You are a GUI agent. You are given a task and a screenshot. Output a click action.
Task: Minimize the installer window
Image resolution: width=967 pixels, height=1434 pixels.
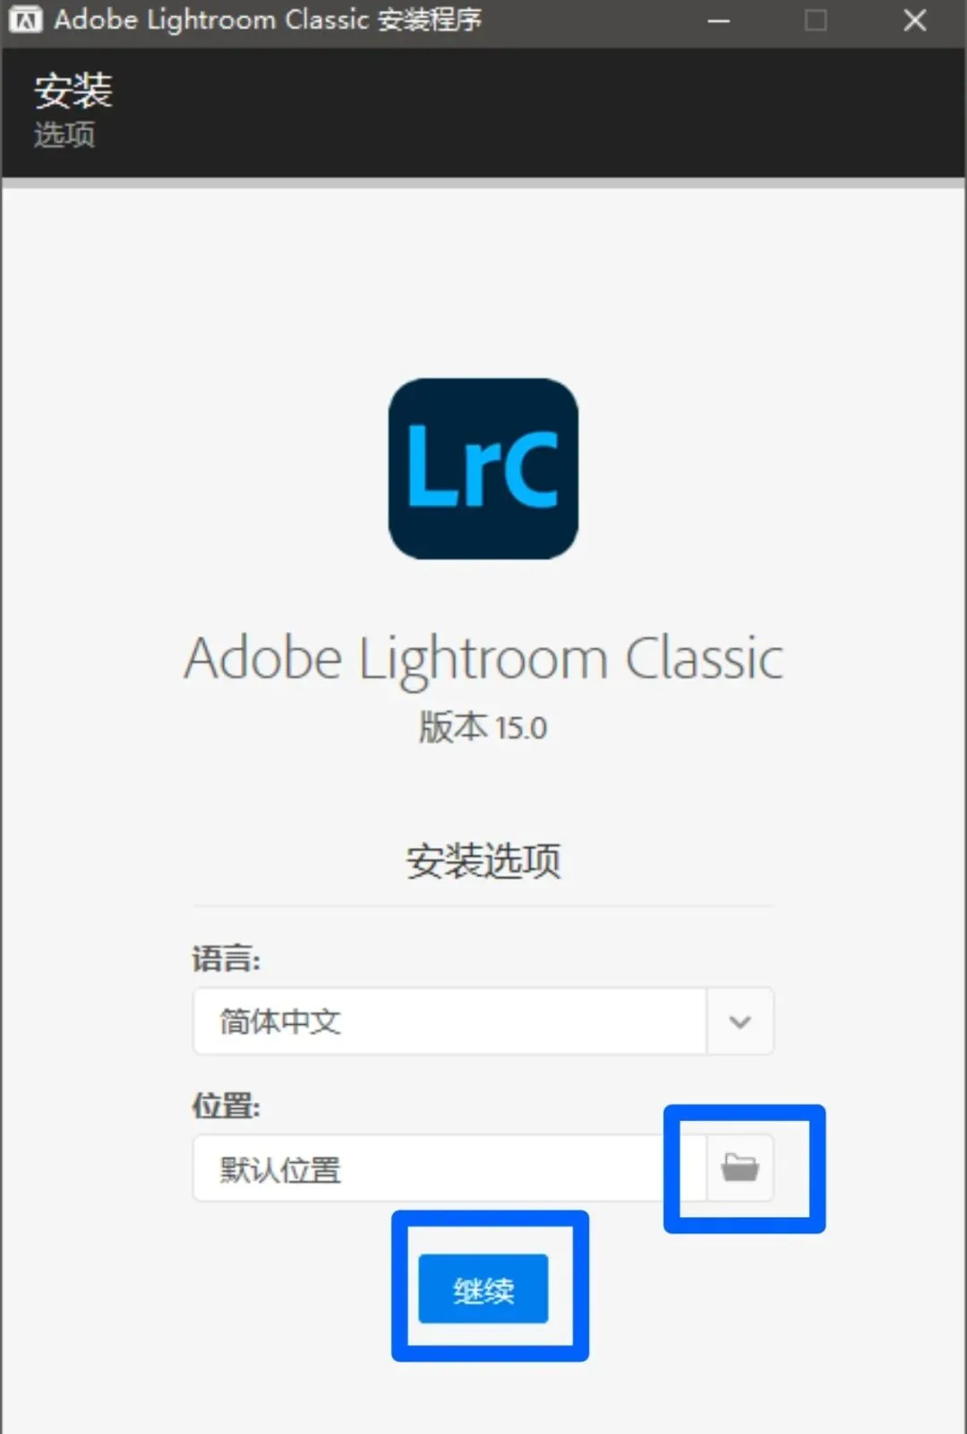point(719,20)
